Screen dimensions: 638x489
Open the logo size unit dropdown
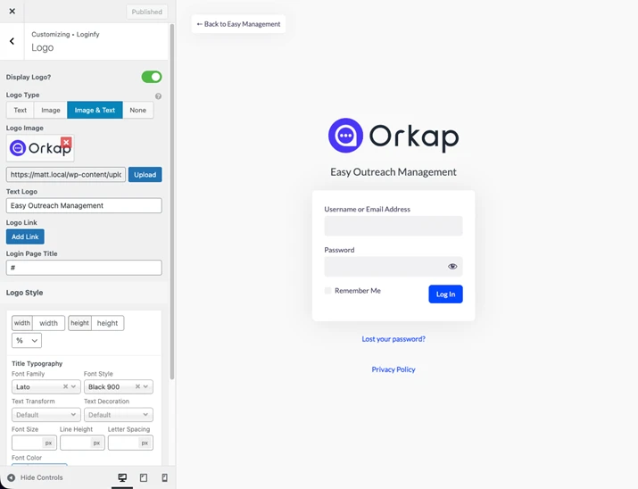(x=27, y=341)
